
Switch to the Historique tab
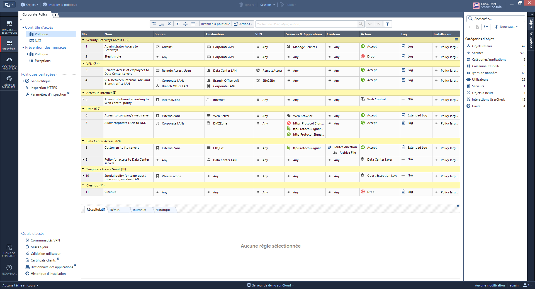[163, 210]
